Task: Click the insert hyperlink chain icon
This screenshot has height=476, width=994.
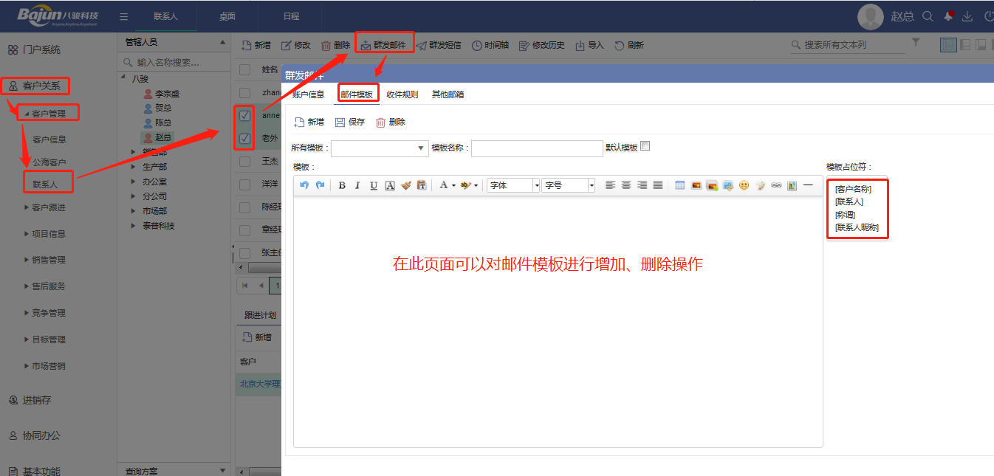Action: click(x=776, y=185)
